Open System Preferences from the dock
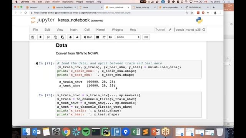246x138 pixels. click(x=56, y=132)
